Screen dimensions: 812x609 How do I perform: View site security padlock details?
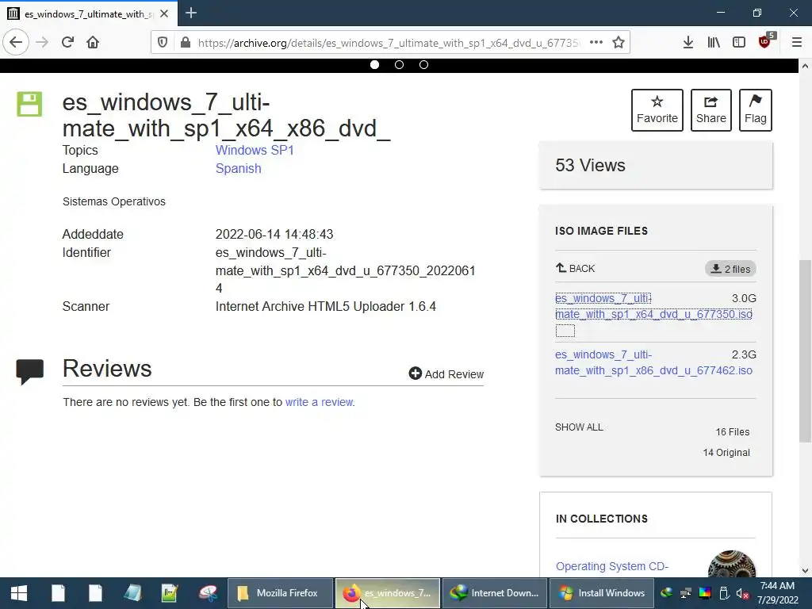(x=186, y=43)
